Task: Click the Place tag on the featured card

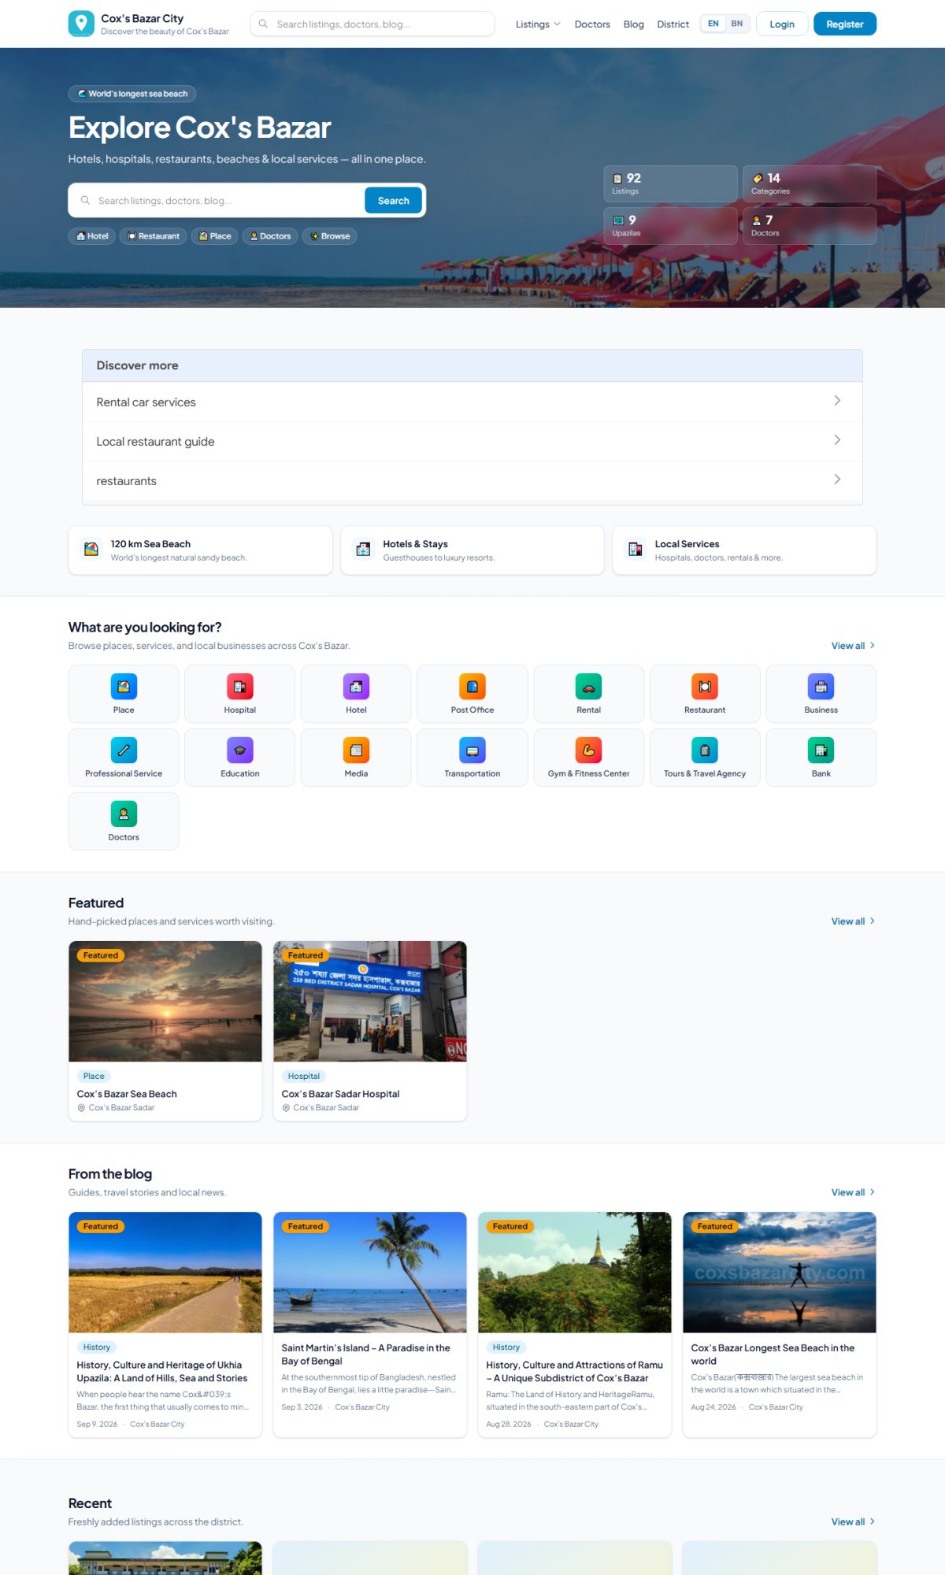Action: 94,1077
